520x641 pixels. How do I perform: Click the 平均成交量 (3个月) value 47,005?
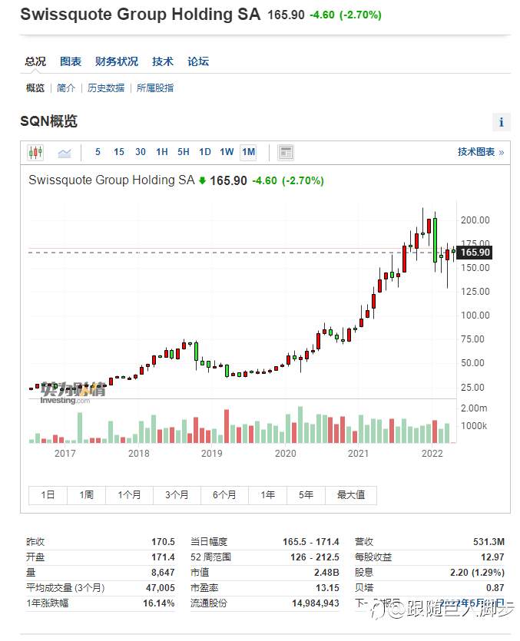click(161, 588)
